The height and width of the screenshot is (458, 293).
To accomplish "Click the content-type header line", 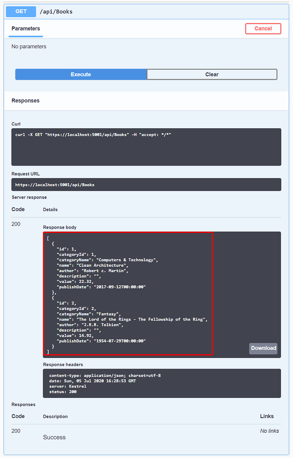I will click(x=105, y=376).
